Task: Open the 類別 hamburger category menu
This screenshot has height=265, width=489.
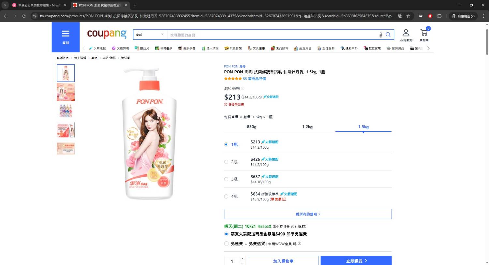Action: coord(66,33)
